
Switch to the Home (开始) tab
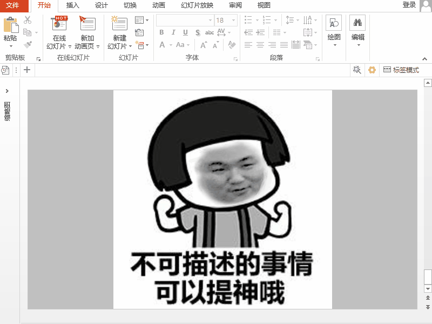(x=44, y=5)
